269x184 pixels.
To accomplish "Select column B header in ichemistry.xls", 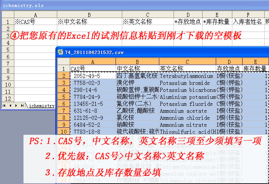I will 89,15.
